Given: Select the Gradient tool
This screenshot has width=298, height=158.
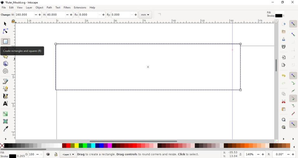Looking at the screenshot, I should click(x=5, y=114).
